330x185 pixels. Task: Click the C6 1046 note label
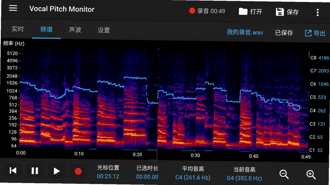[x=319, y=84]
